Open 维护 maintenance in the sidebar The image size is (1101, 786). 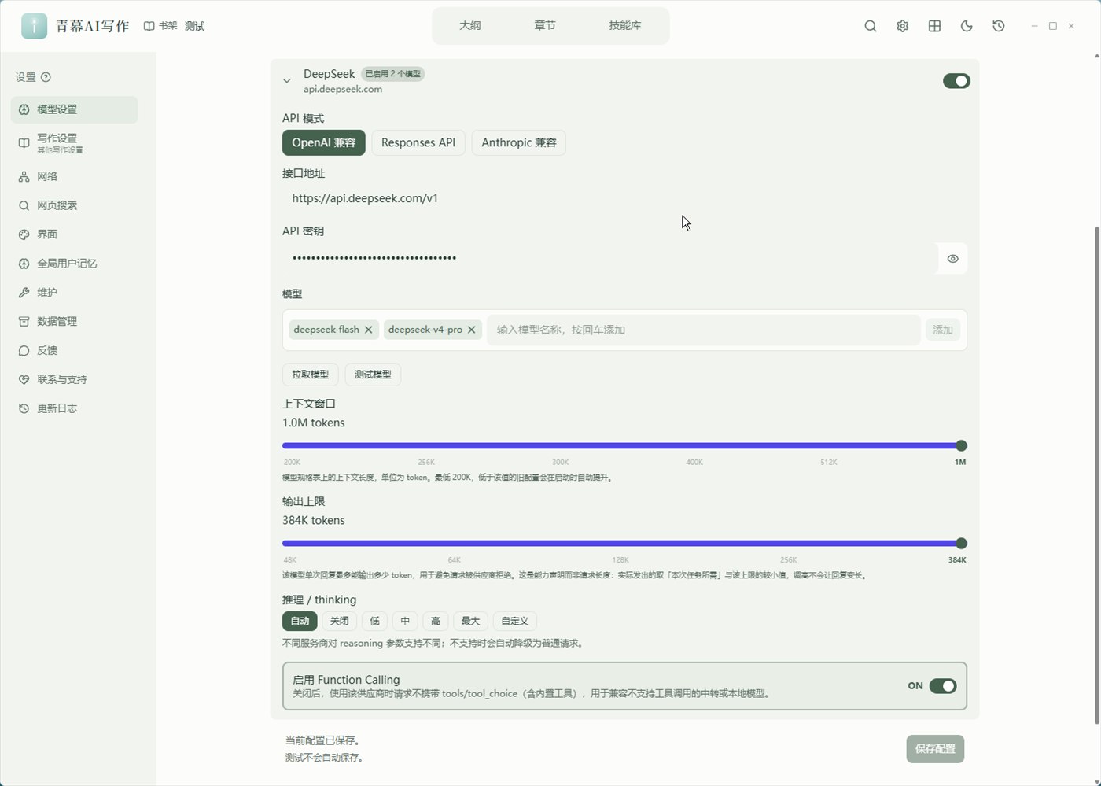tap(75, 293)
